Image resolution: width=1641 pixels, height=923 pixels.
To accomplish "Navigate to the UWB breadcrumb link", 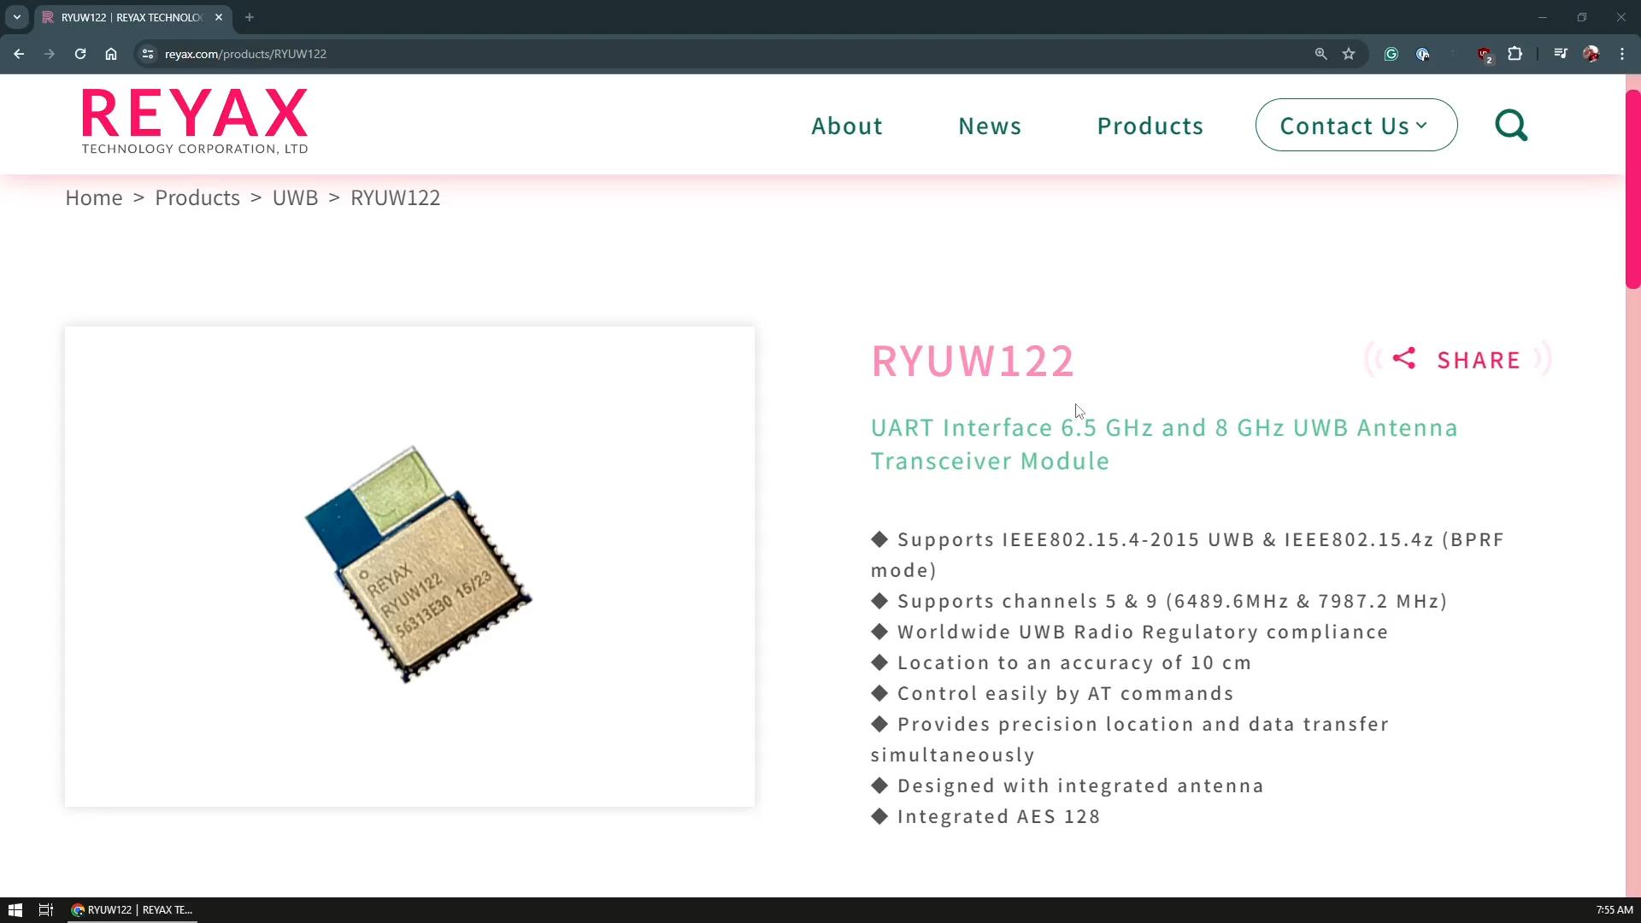I will tap(294, 197).
